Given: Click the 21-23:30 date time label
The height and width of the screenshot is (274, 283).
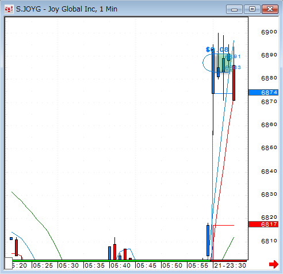Looking at the screenshot, I should click(230, 265).
